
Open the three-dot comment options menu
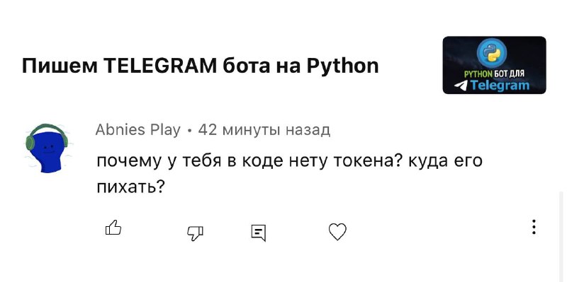coord(534,227)
